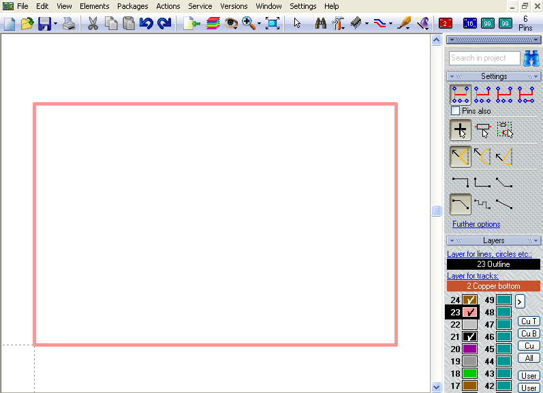Viewport: 543px width, 393px height.
Task: Select the pointer arrow tool
Action: pyautogui.click(x=297, y=24)
